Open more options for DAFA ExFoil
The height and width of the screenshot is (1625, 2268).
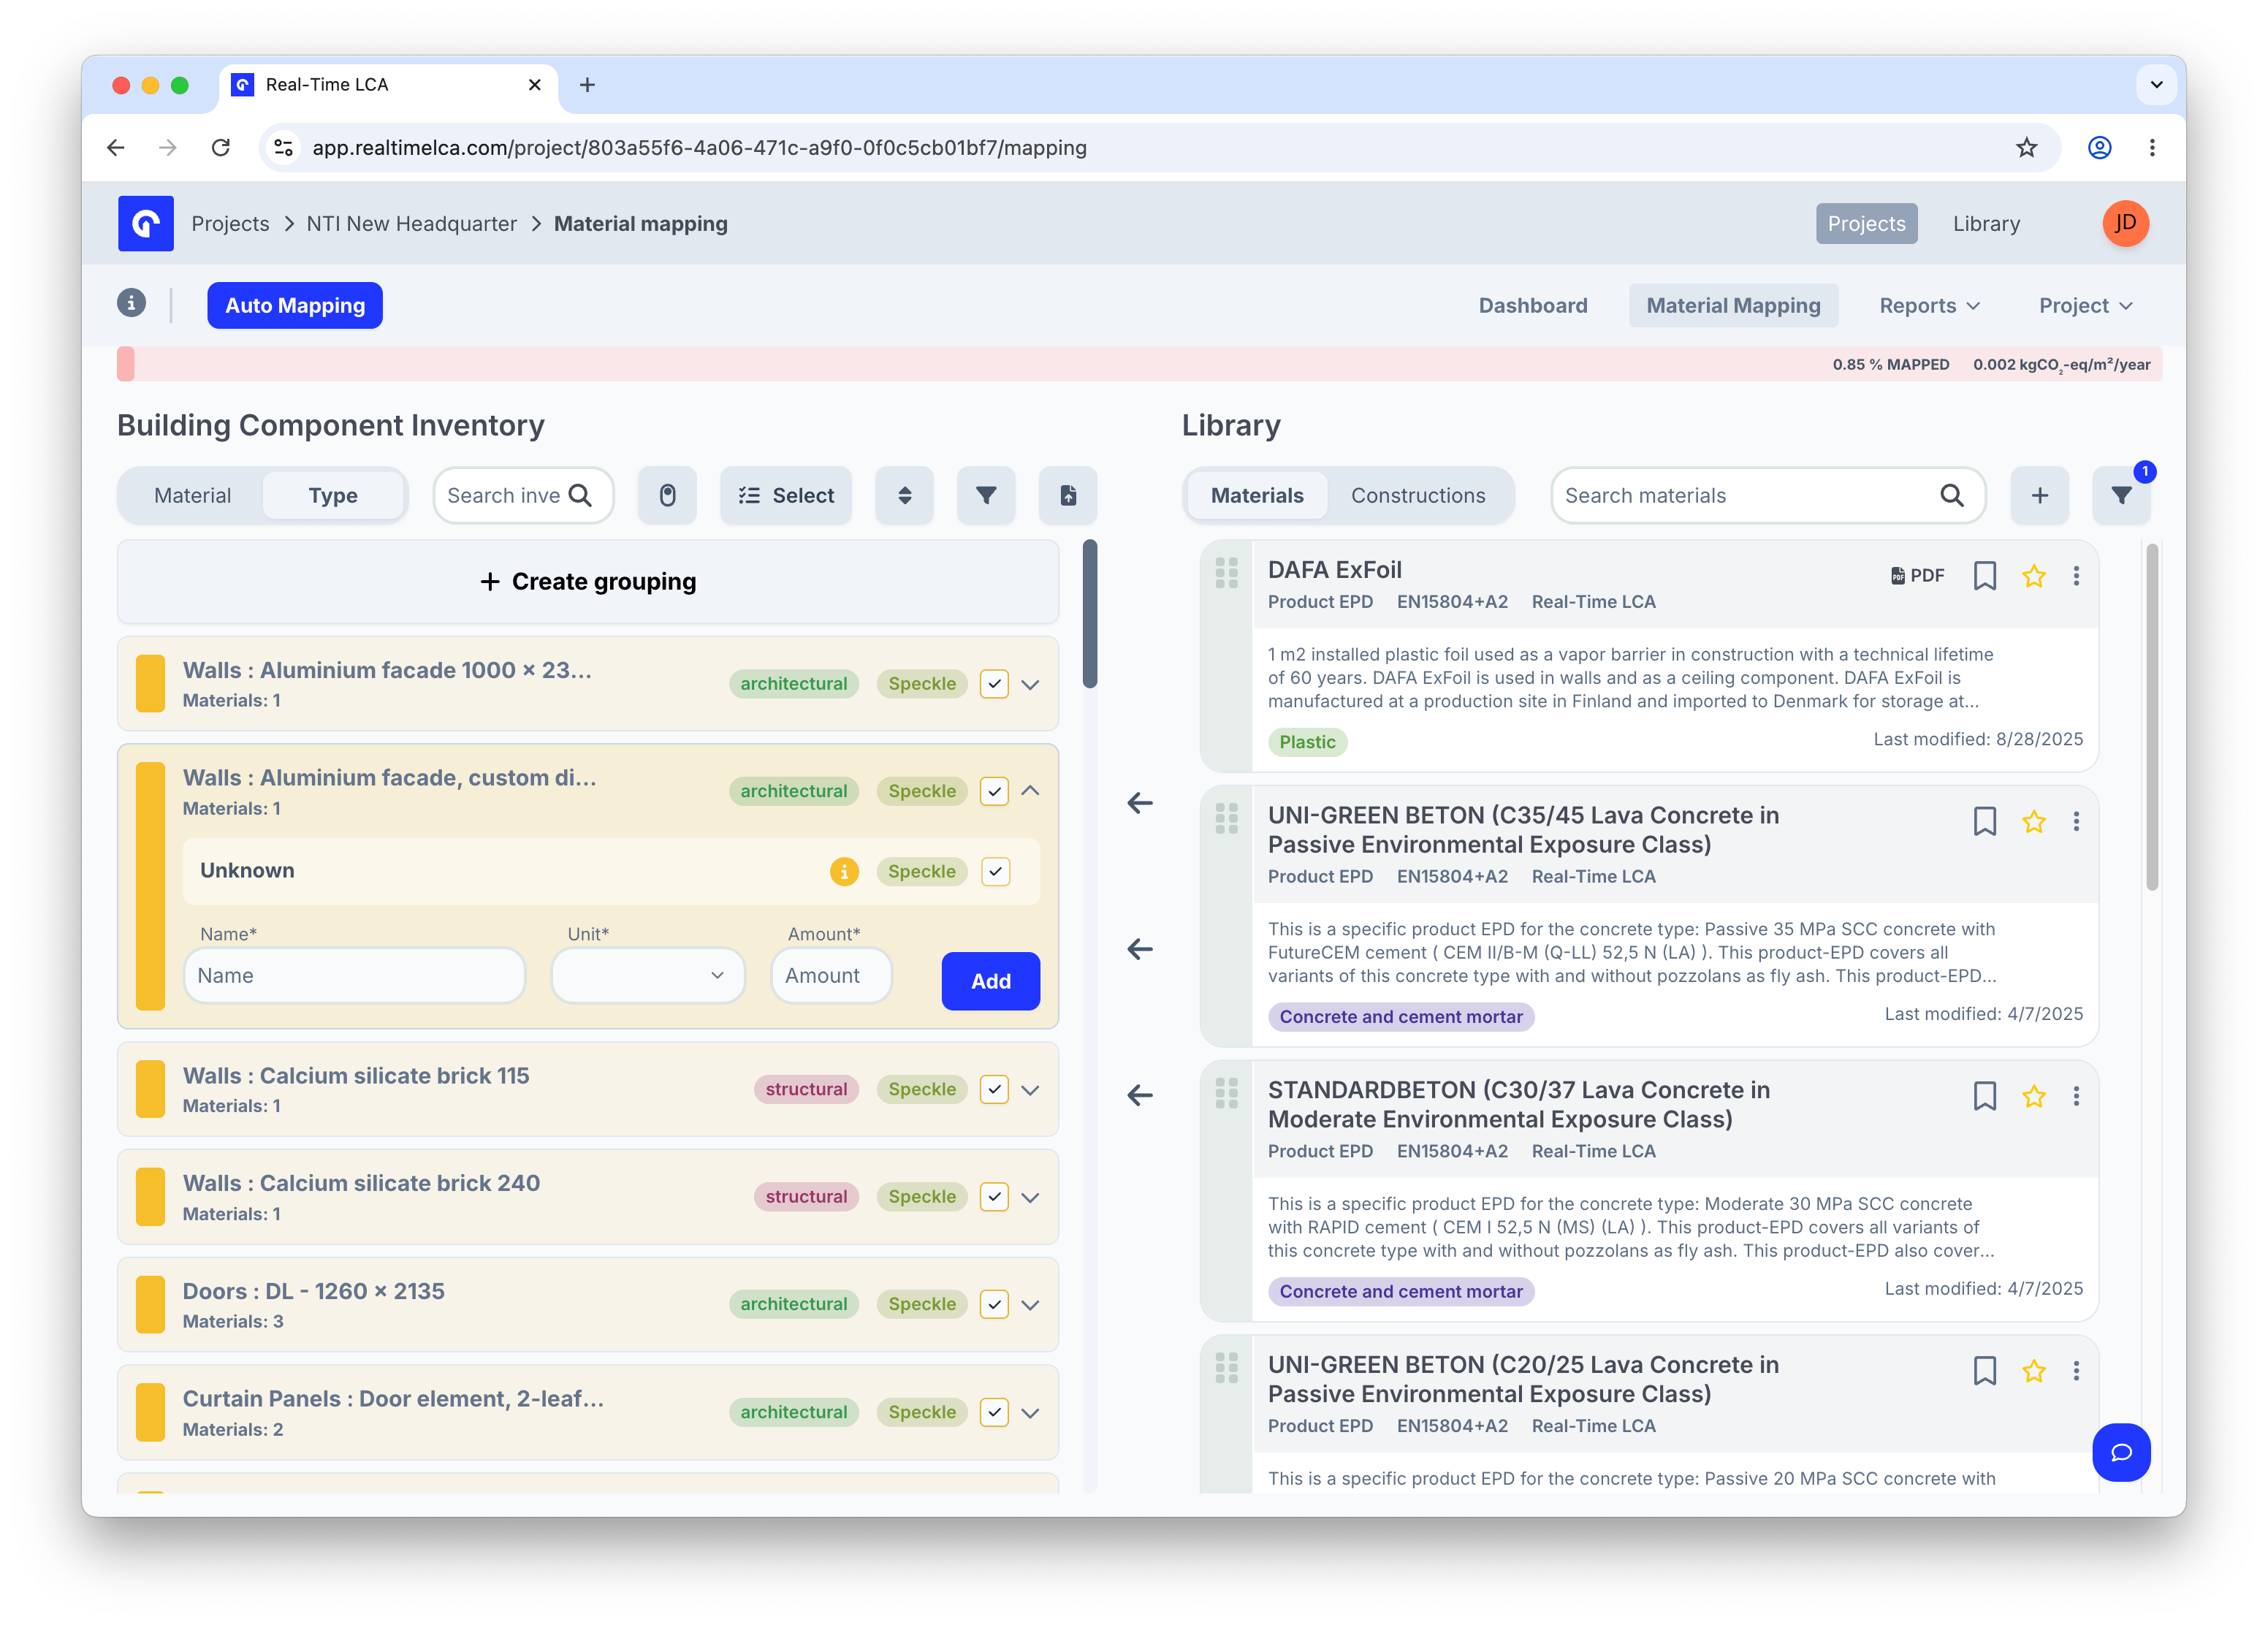tap(2076, 576)
